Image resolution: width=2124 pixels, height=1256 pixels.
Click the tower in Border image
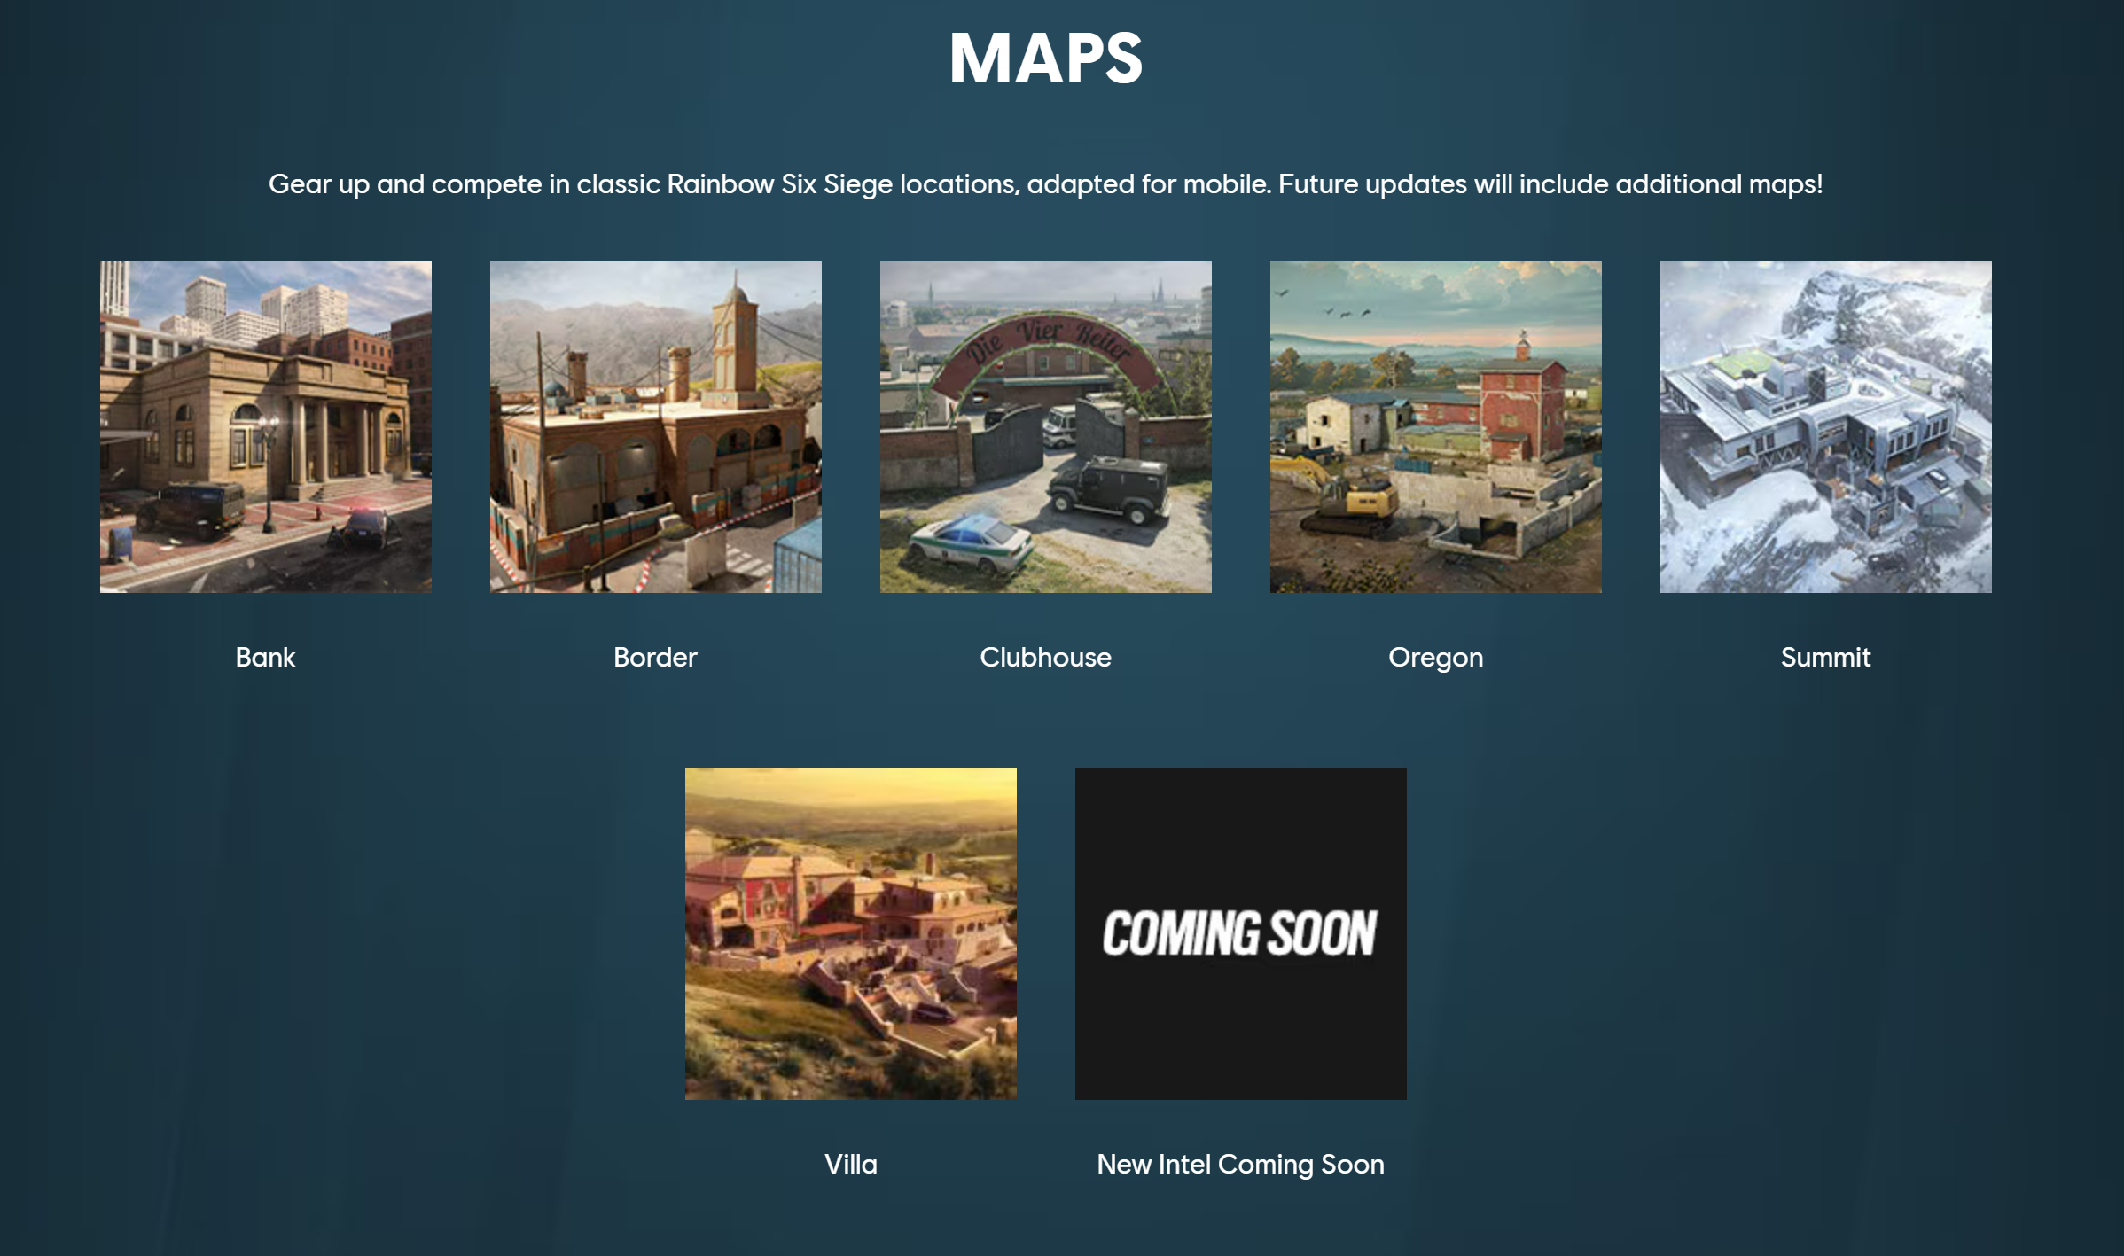tap(734, 341)
